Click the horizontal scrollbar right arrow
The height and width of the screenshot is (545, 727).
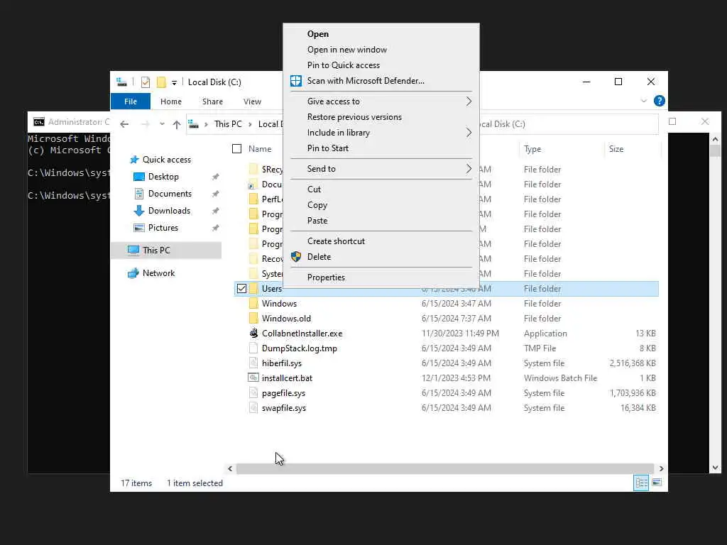[661, 468]
